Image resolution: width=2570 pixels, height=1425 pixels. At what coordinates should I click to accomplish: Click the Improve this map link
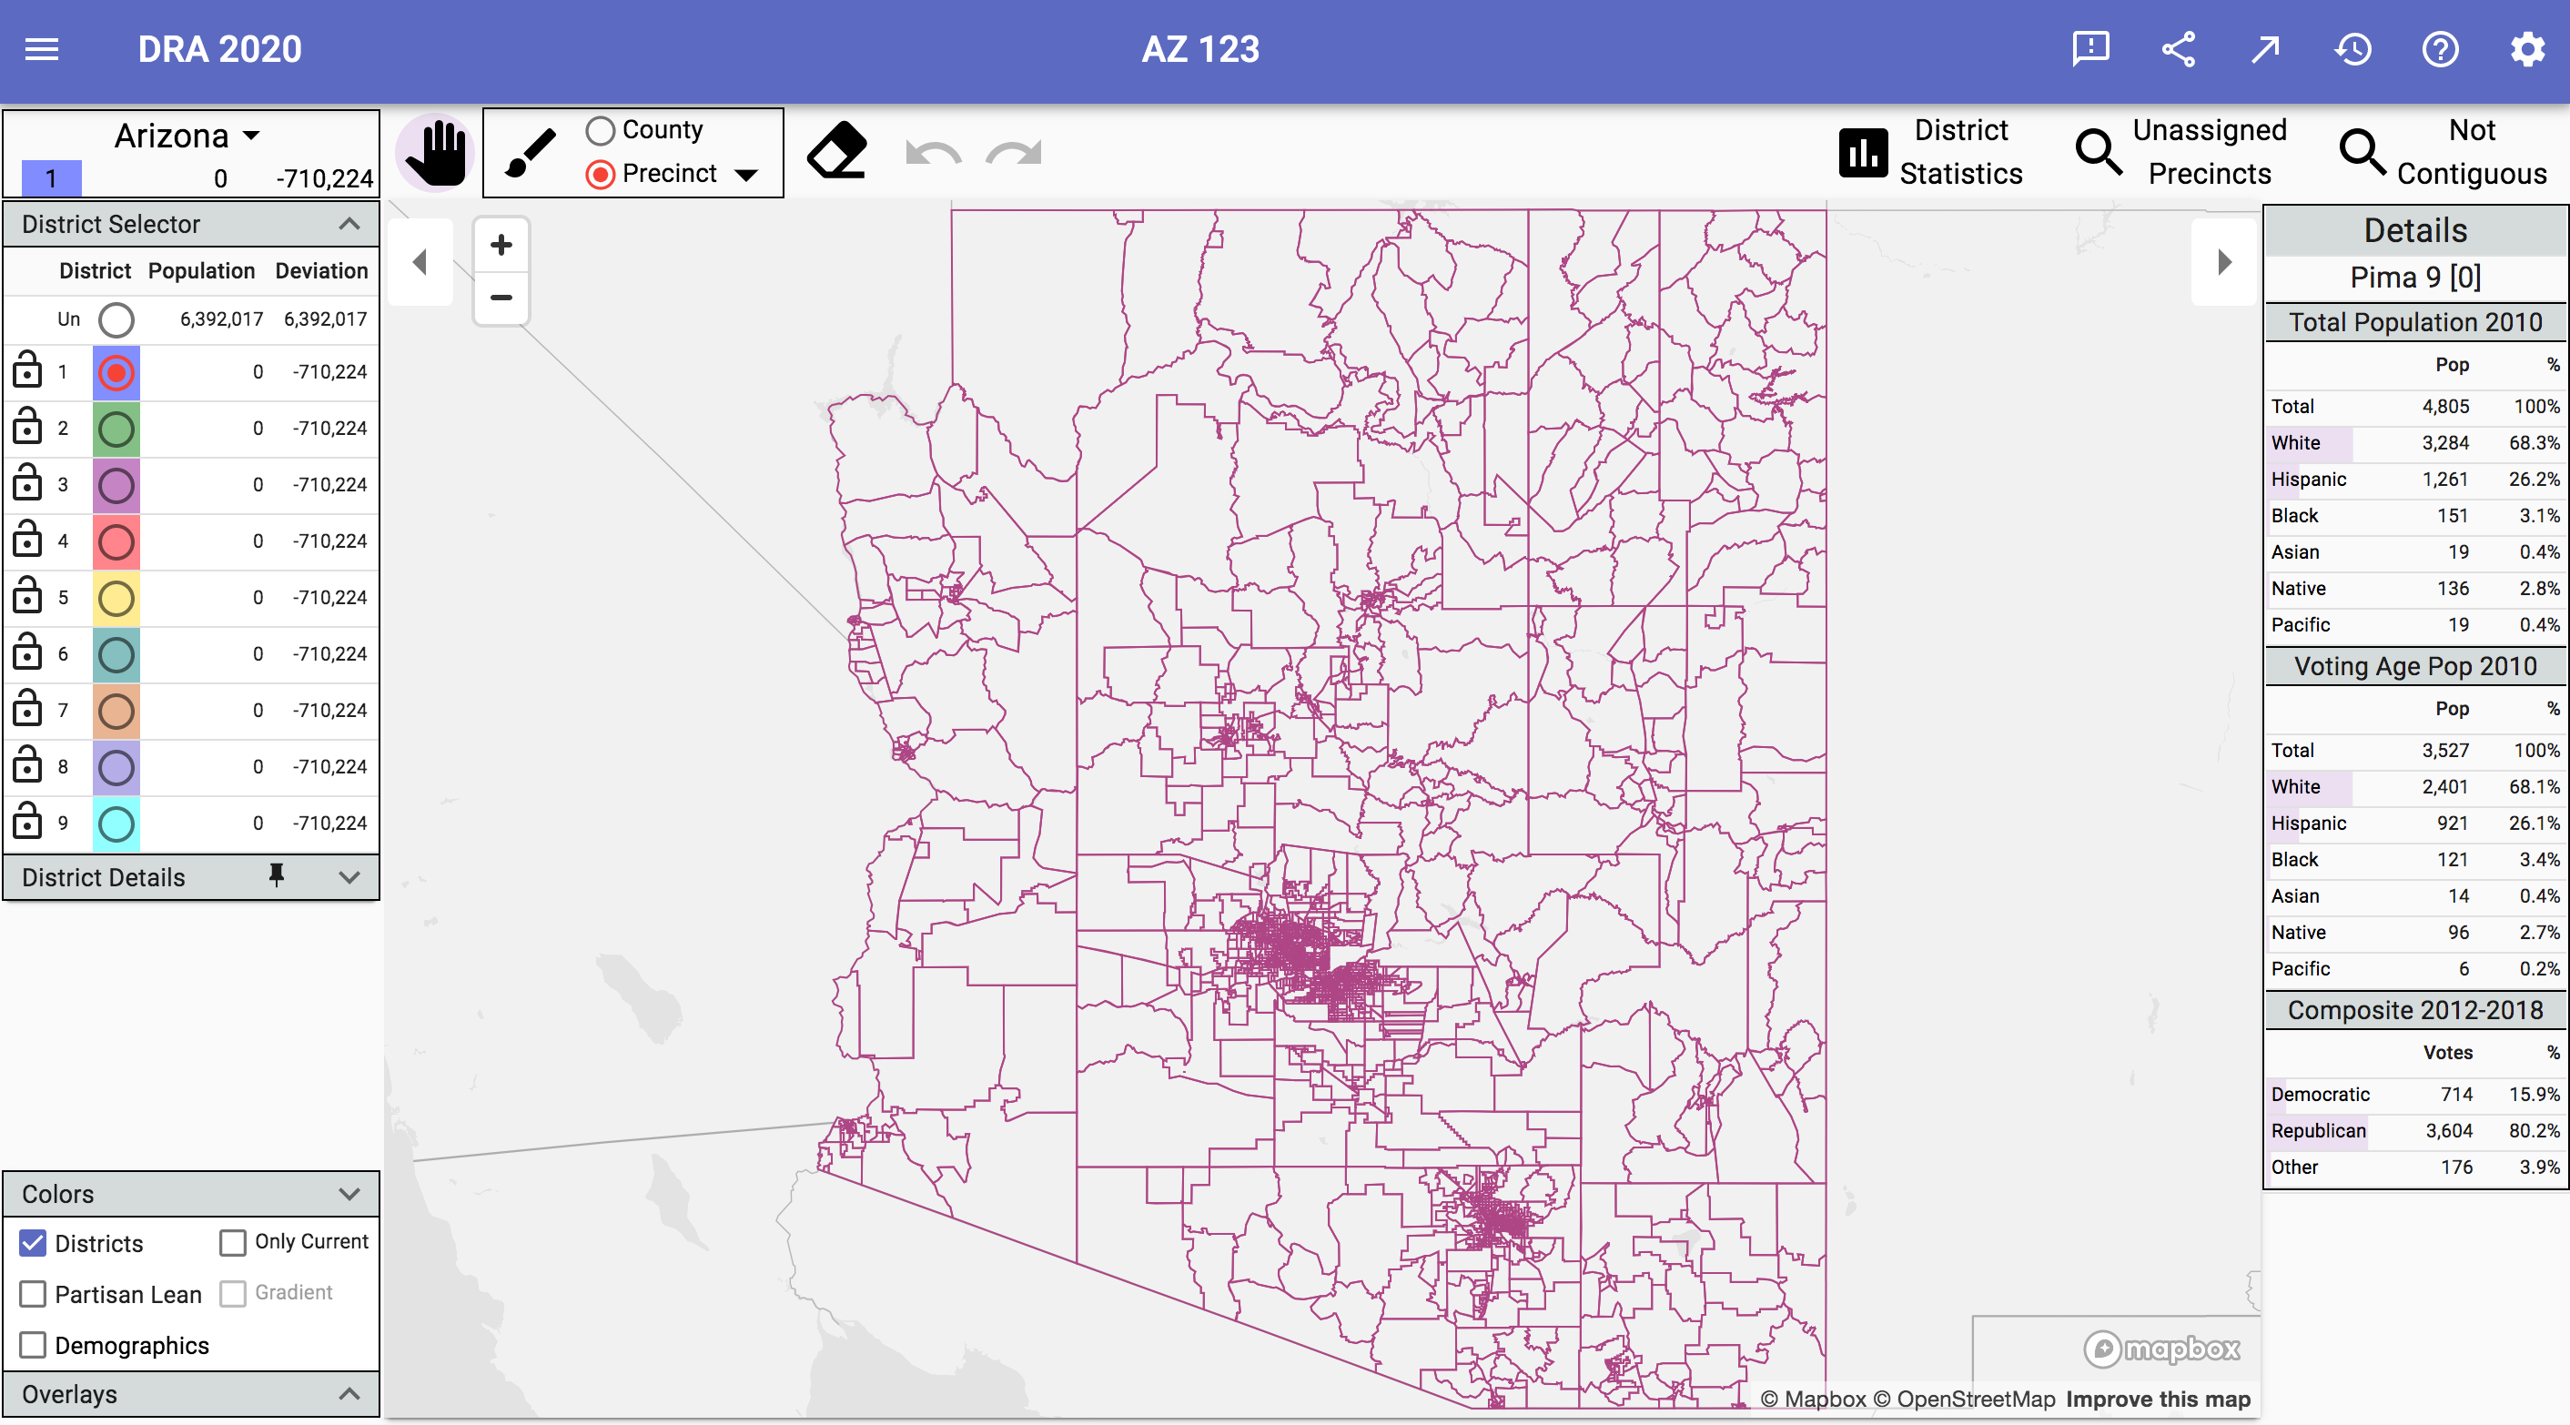click(x=2158, y=1398)
